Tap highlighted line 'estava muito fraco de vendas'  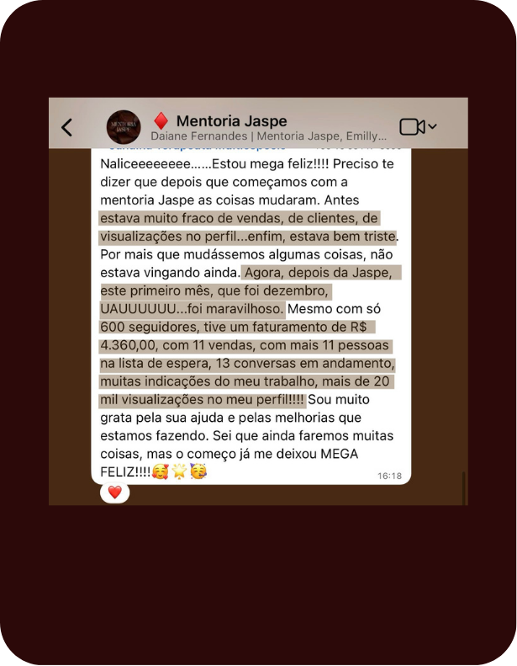point(239,218)
